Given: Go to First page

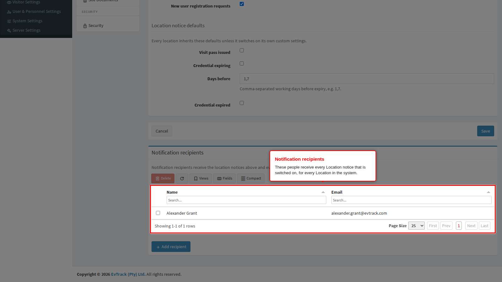Looking at the screenshot, I should coord(433,226).
